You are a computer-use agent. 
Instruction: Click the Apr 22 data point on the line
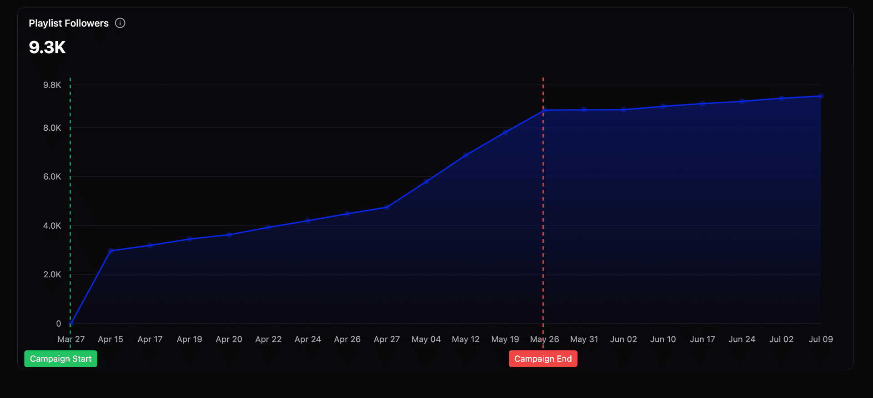268,227
